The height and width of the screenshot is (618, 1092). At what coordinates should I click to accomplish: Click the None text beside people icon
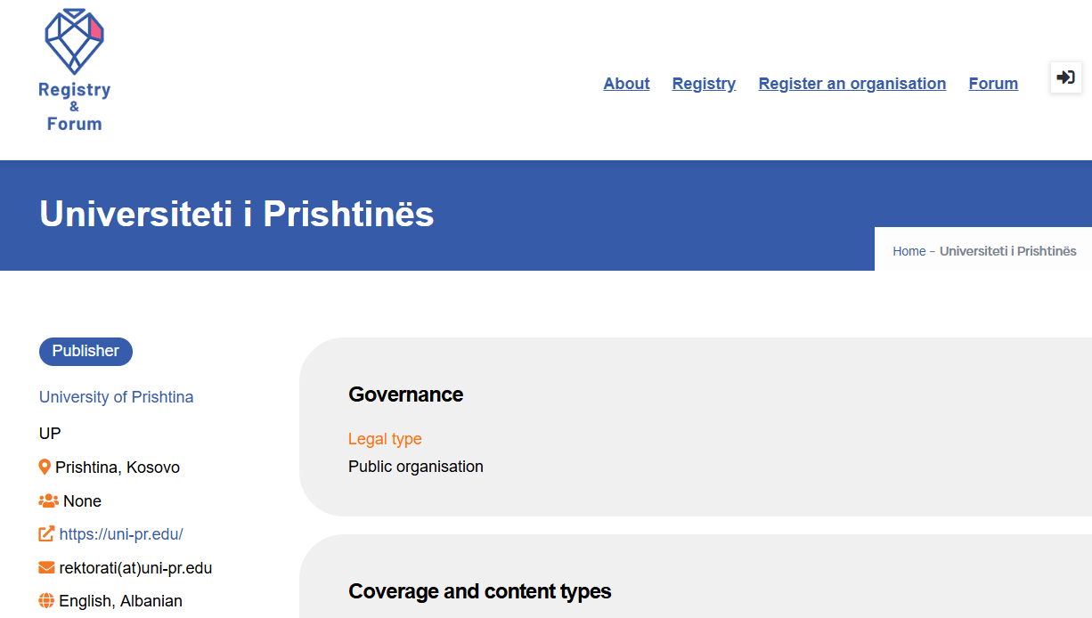point(82,501)
